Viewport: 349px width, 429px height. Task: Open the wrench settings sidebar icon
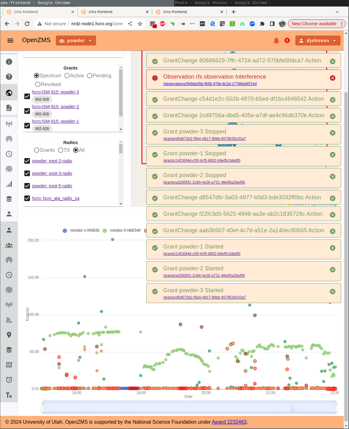(x=9, y=395)
